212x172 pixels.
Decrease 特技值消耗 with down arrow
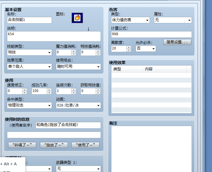(98, 54)
